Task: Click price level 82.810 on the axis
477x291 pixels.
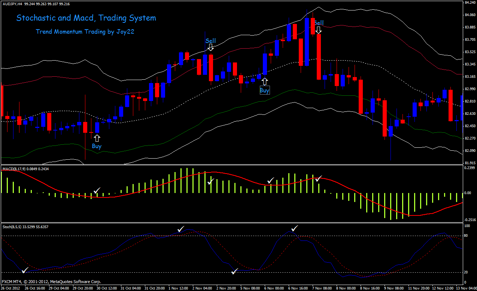Action: click(x=470, y=101)
